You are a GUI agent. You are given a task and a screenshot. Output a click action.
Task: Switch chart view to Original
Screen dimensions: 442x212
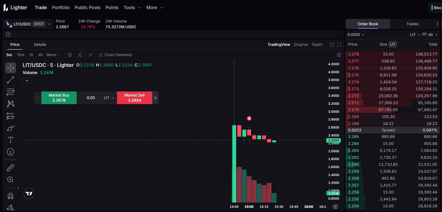click(301, 45)
